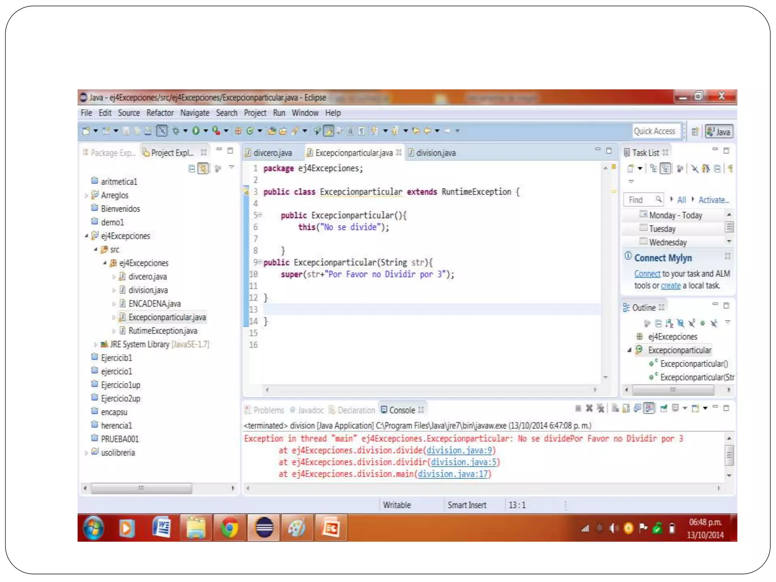
Task: Click Collapse All in Project Explorer
Action: 192,168
